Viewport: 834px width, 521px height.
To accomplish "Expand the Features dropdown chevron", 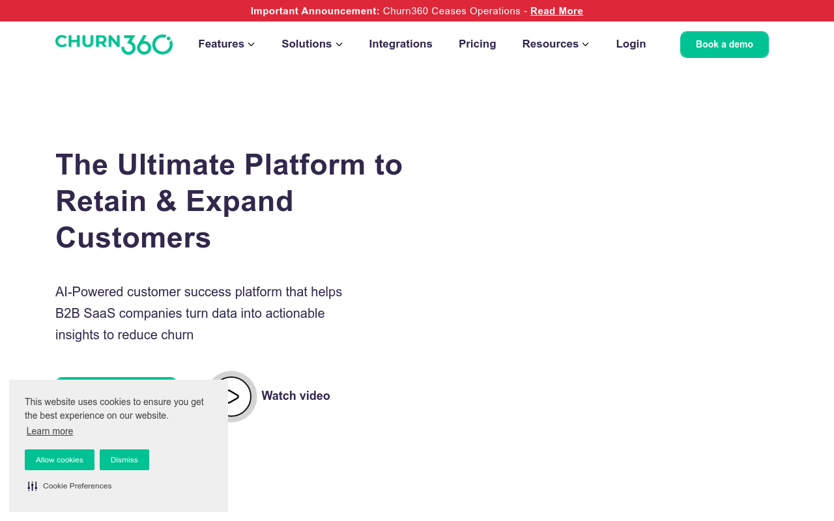I will click(x=252, y=44).
